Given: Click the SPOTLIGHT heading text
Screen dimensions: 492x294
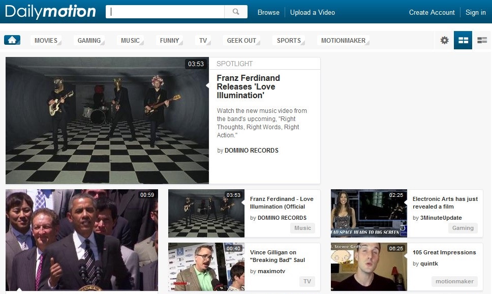Looking at the screenshot, I should [x=234, y=64].
